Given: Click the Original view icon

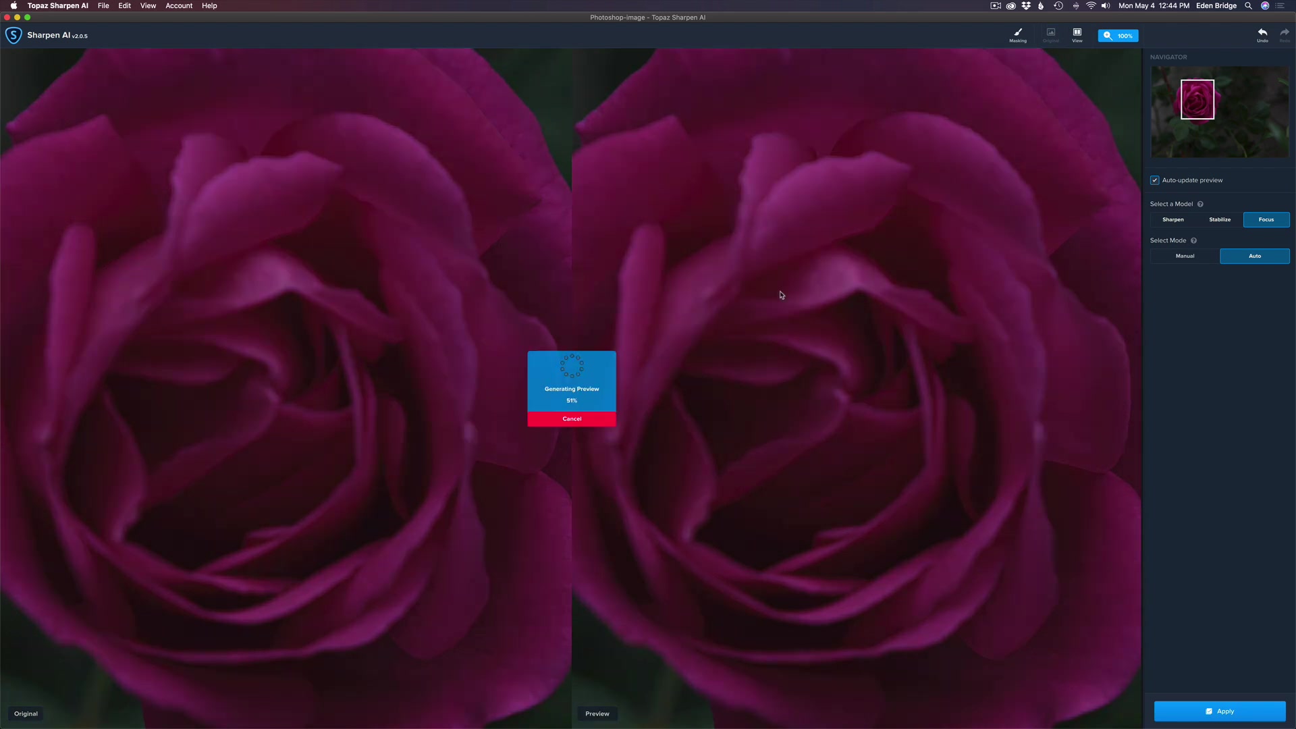Looking at the screenshot, I should [x=1051, y=35].
